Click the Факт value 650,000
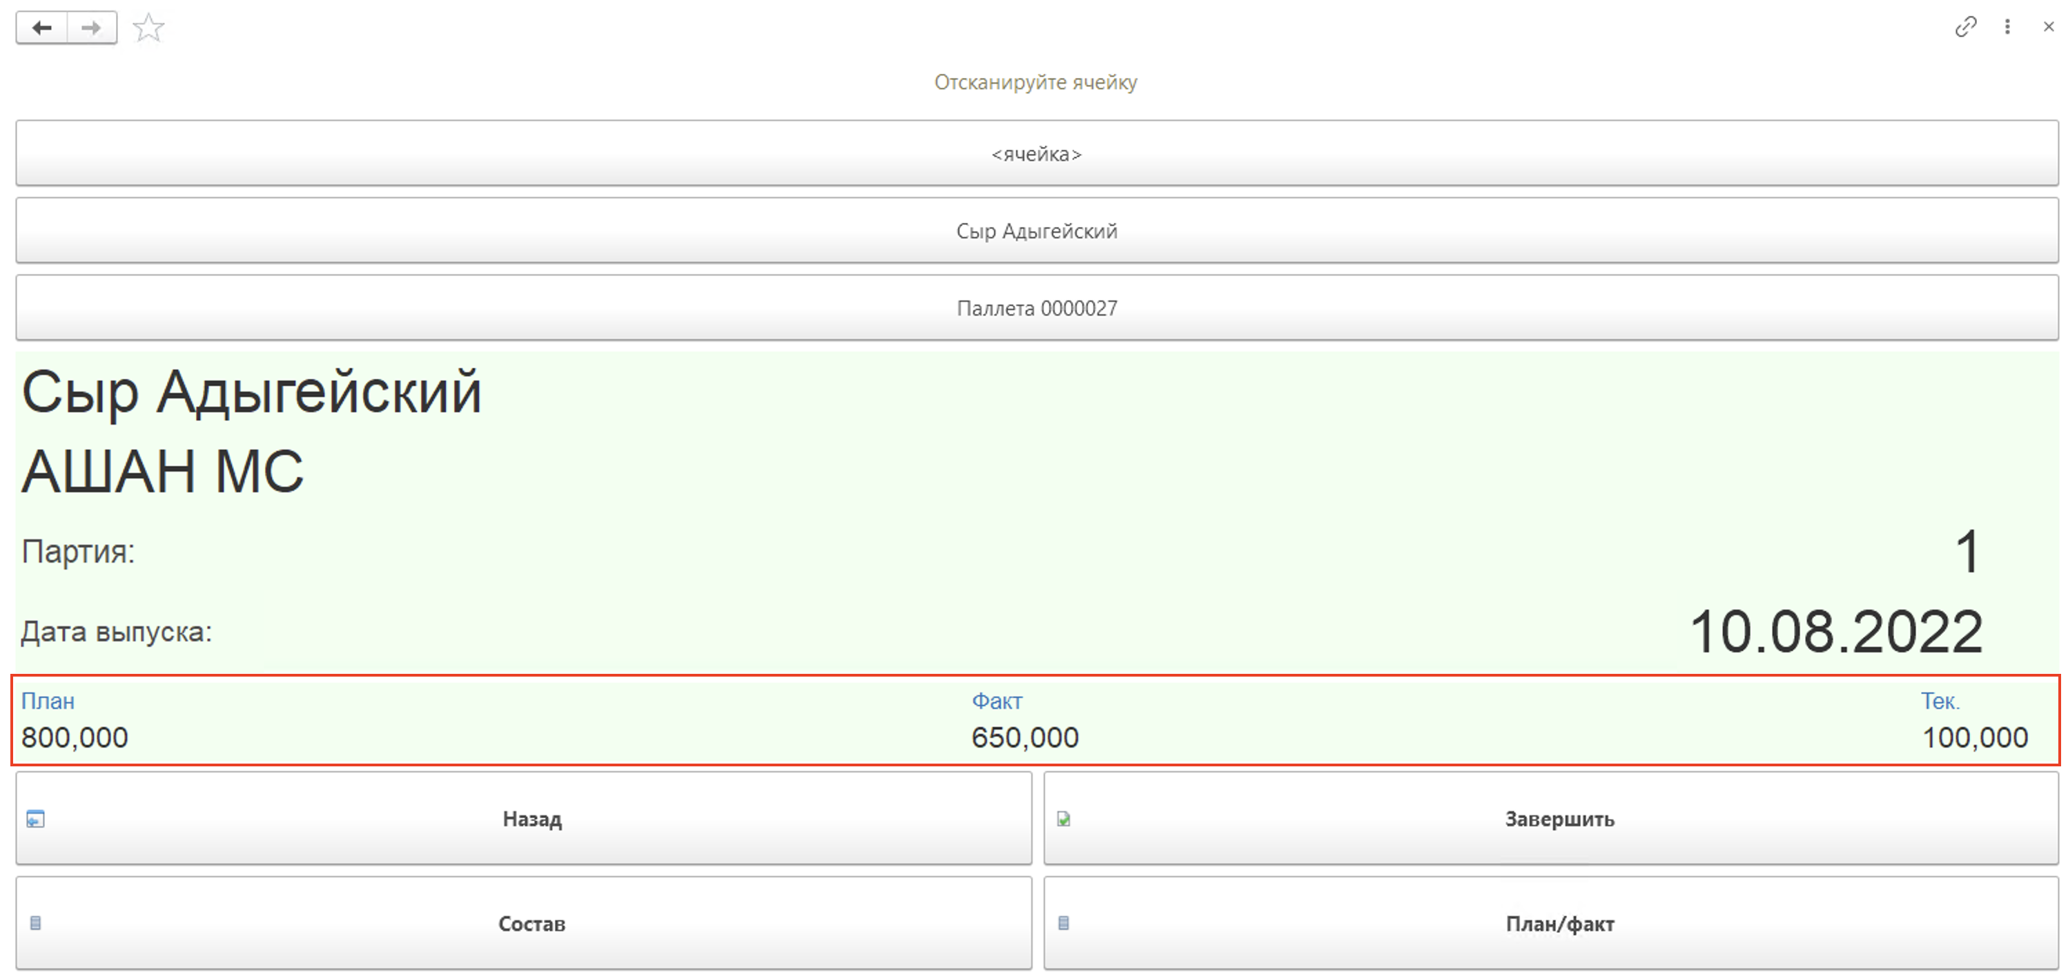 (x=1024, y=737)
